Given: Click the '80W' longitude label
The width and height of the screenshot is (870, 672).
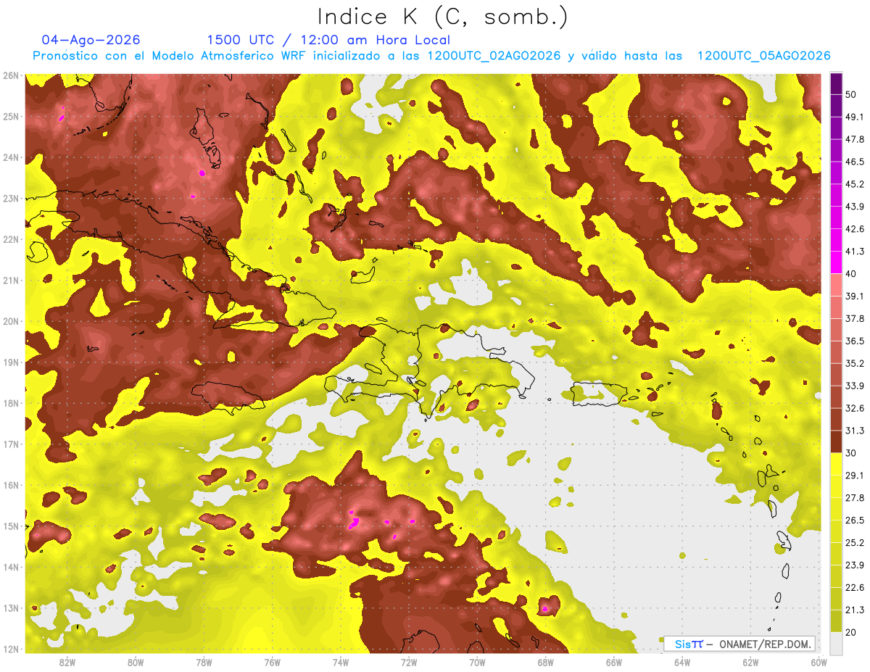Looking at the screenshot, I should coord(135,662).
